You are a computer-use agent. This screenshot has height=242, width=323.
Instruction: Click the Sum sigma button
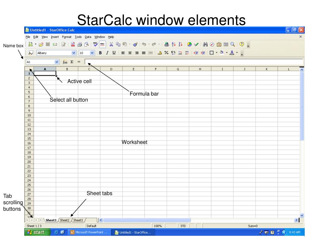[72, 62]
